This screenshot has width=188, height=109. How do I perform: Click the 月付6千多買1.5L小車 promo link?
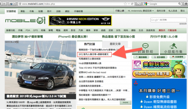point(164,37)
